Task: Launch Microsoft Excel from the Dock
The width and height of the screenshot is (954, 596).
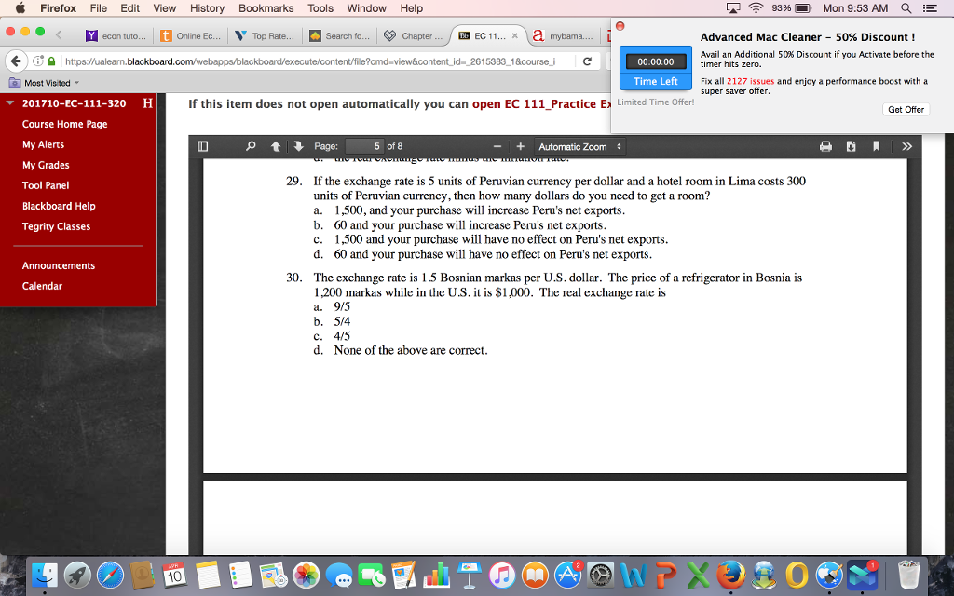Action: pyautogui.click(x=699, y=575)
